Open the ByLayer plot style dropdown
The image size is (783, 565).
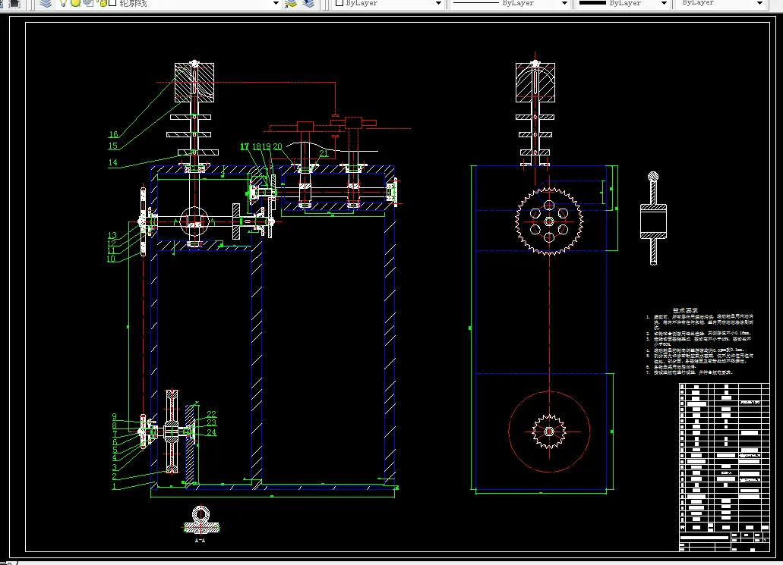759,3
